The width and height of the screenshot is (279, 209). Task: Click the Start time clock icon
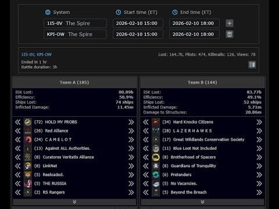(119, 12)
